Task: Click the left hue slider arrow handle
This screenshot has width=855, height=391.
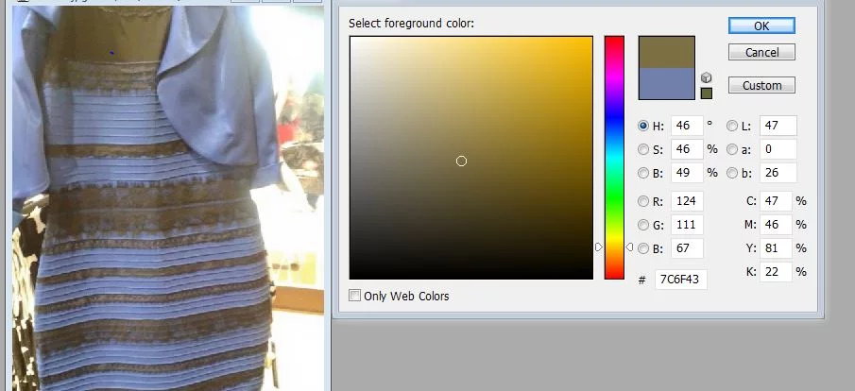Action: (x=599, y=247)
